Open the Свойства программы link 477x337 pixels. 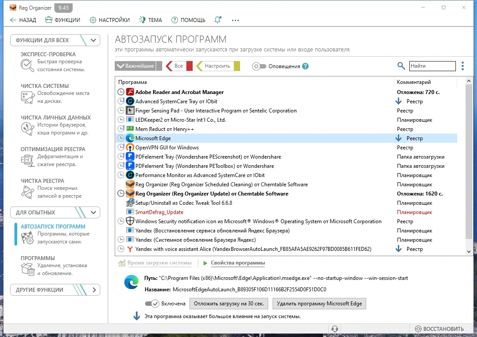[237, 263]
